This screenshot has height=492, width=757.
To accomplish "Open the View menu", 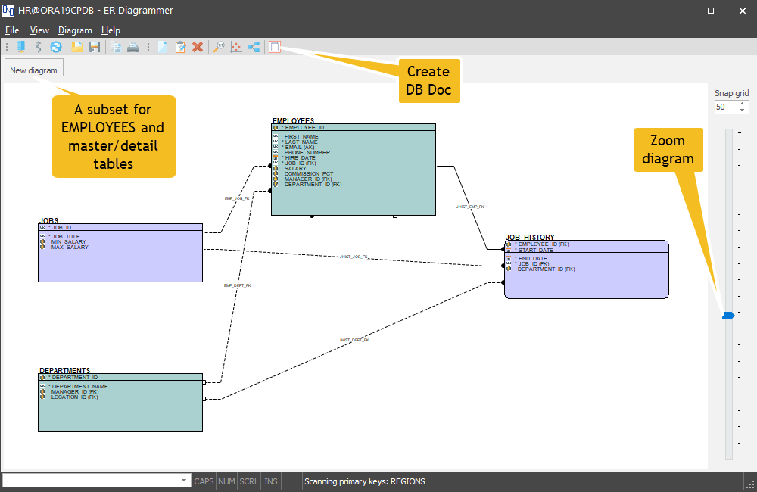I will [39, 30].
